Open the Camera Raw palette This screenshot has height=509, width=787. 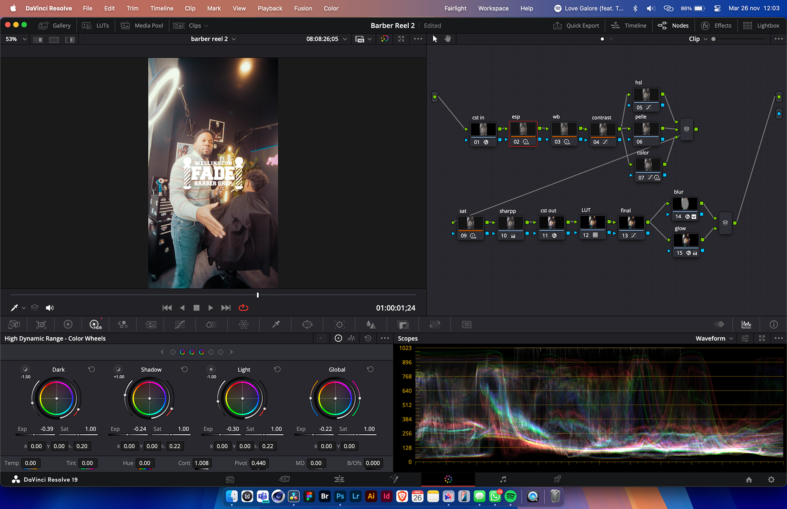14,325
